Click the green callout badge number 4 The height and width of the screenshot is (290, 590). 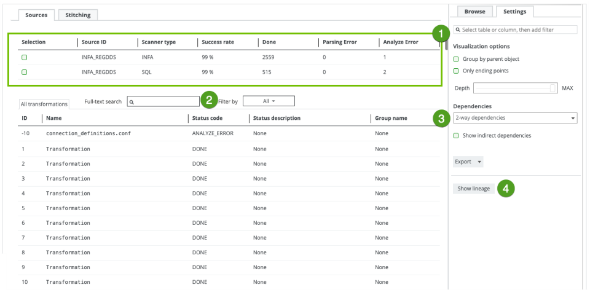[x=506, y=189]
